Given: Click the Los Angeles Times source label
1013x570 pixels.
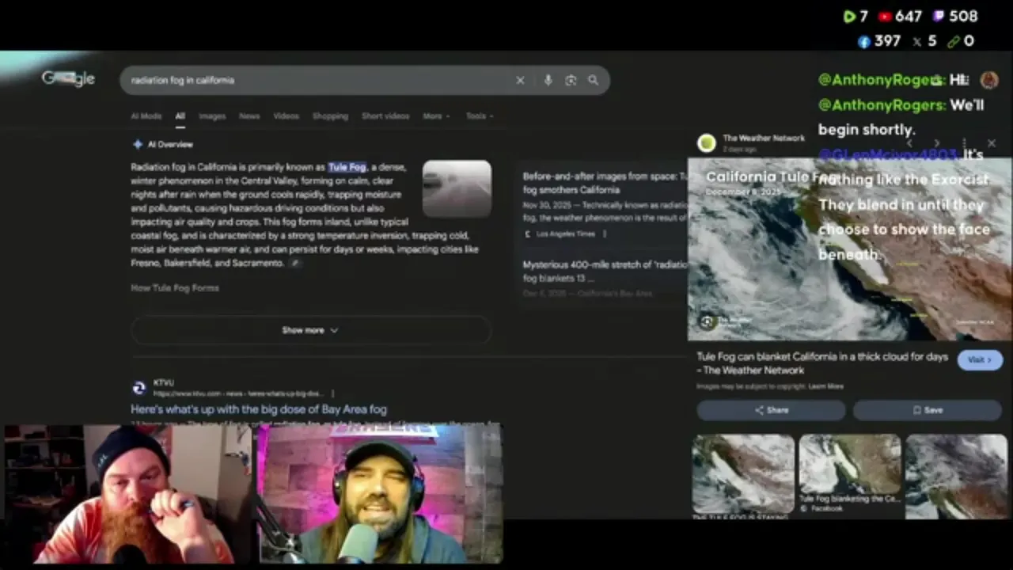Looking at the screenshot, I should coord(565,234).
